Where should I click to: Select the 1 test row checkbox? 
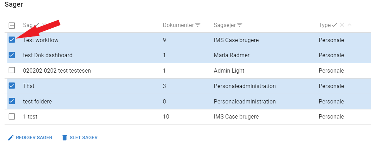[12, 116]
